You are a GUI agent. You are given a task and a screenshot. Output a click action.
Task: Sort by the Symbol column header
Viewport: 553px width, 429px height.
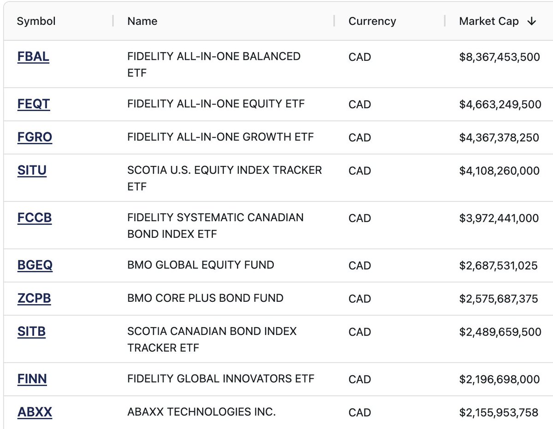36,21
